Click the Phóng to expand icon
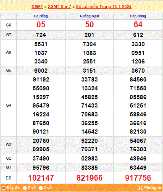The height and width of the screenshot is (192, 163). pyautogui.click(x=140, y=188)
